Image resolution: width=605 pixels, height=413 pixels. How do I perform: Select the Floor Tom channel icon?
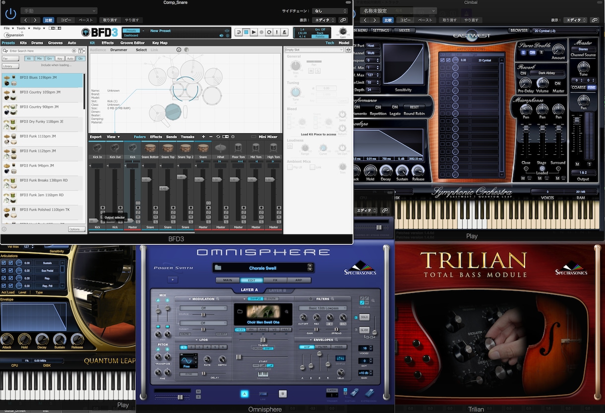[239, 148]
